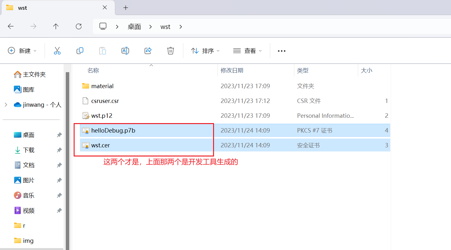The height and width of the screenshot is (250, 451).
Task: Click the 桌面 breadcrumb in address bar
Action: pyautogui.click(x=134, y=27)
